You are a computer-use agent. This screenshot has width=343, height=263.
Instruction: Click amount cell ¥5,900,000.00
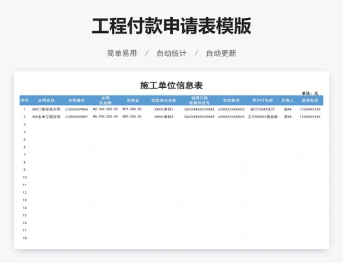[106, 117]
